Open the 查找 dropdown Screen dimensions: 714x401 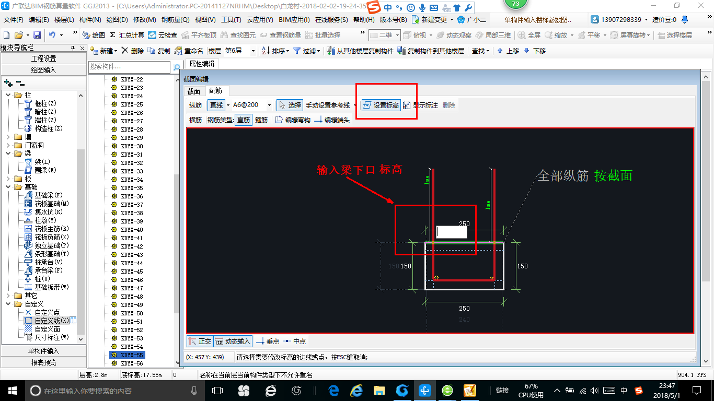point(480,51)
